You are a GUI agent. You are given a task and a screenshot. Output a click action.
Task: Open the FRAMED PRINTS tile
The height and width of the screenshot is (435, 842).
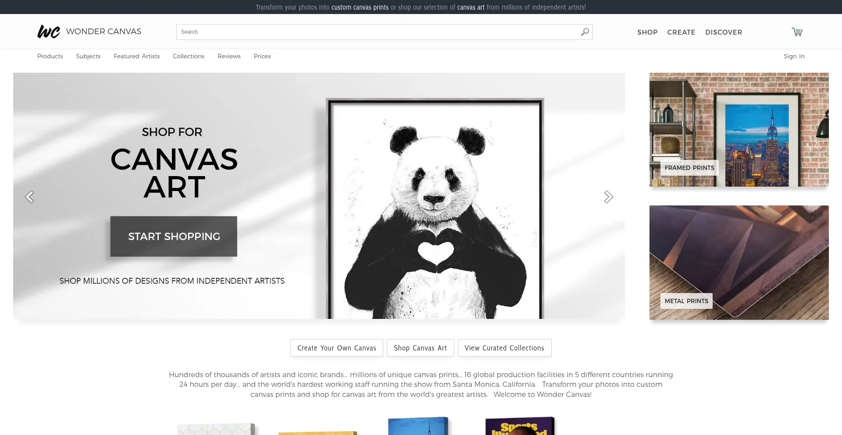(x=739, y=130)
